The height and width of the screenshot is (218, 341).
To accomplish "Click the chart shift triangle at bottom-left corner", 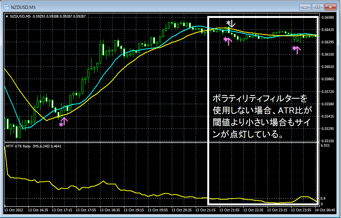I will pos(6,205).
